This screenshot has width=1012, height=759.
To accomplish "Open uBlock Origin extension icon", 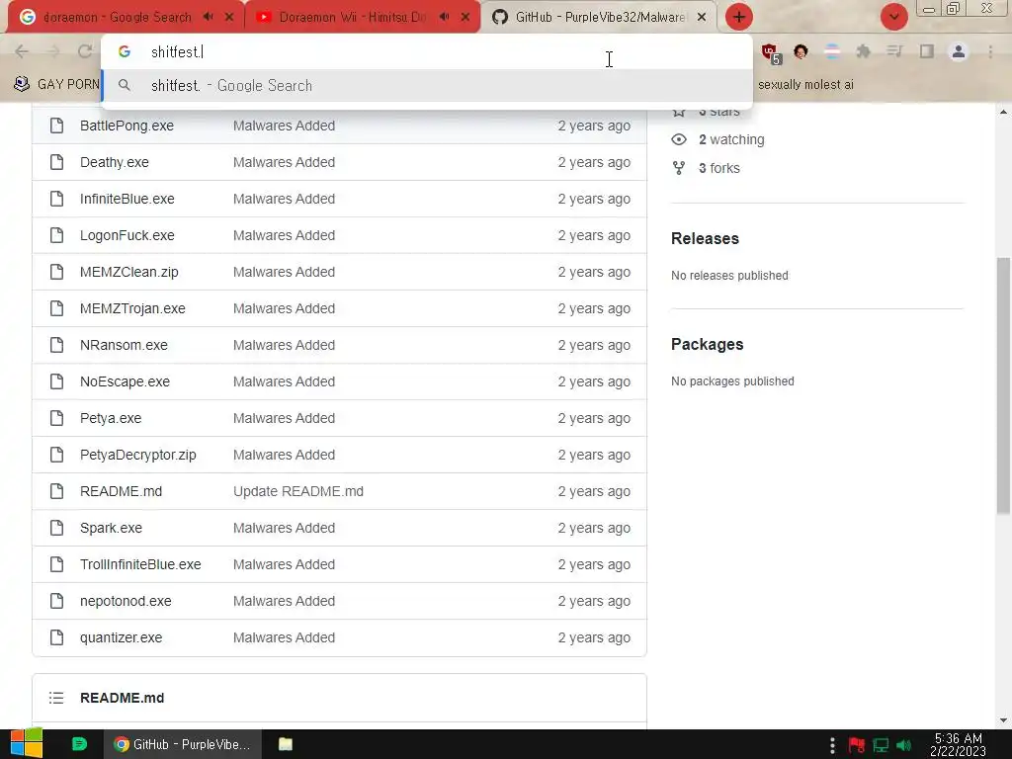I will click(x=770, y=52).
